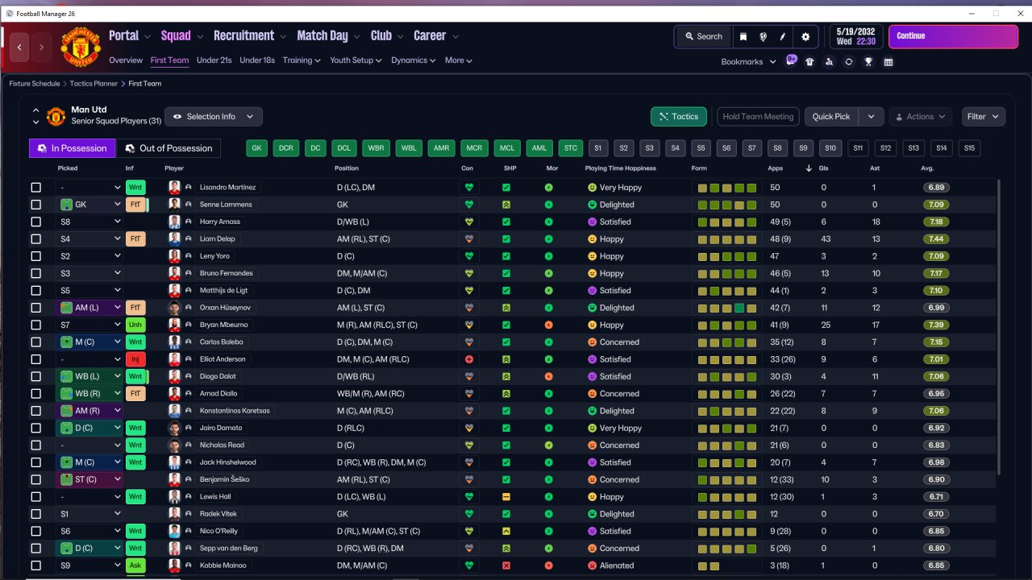Select the DCR position pill
The width and height of the screenshot is (1032, 580).
pos(285,148)
